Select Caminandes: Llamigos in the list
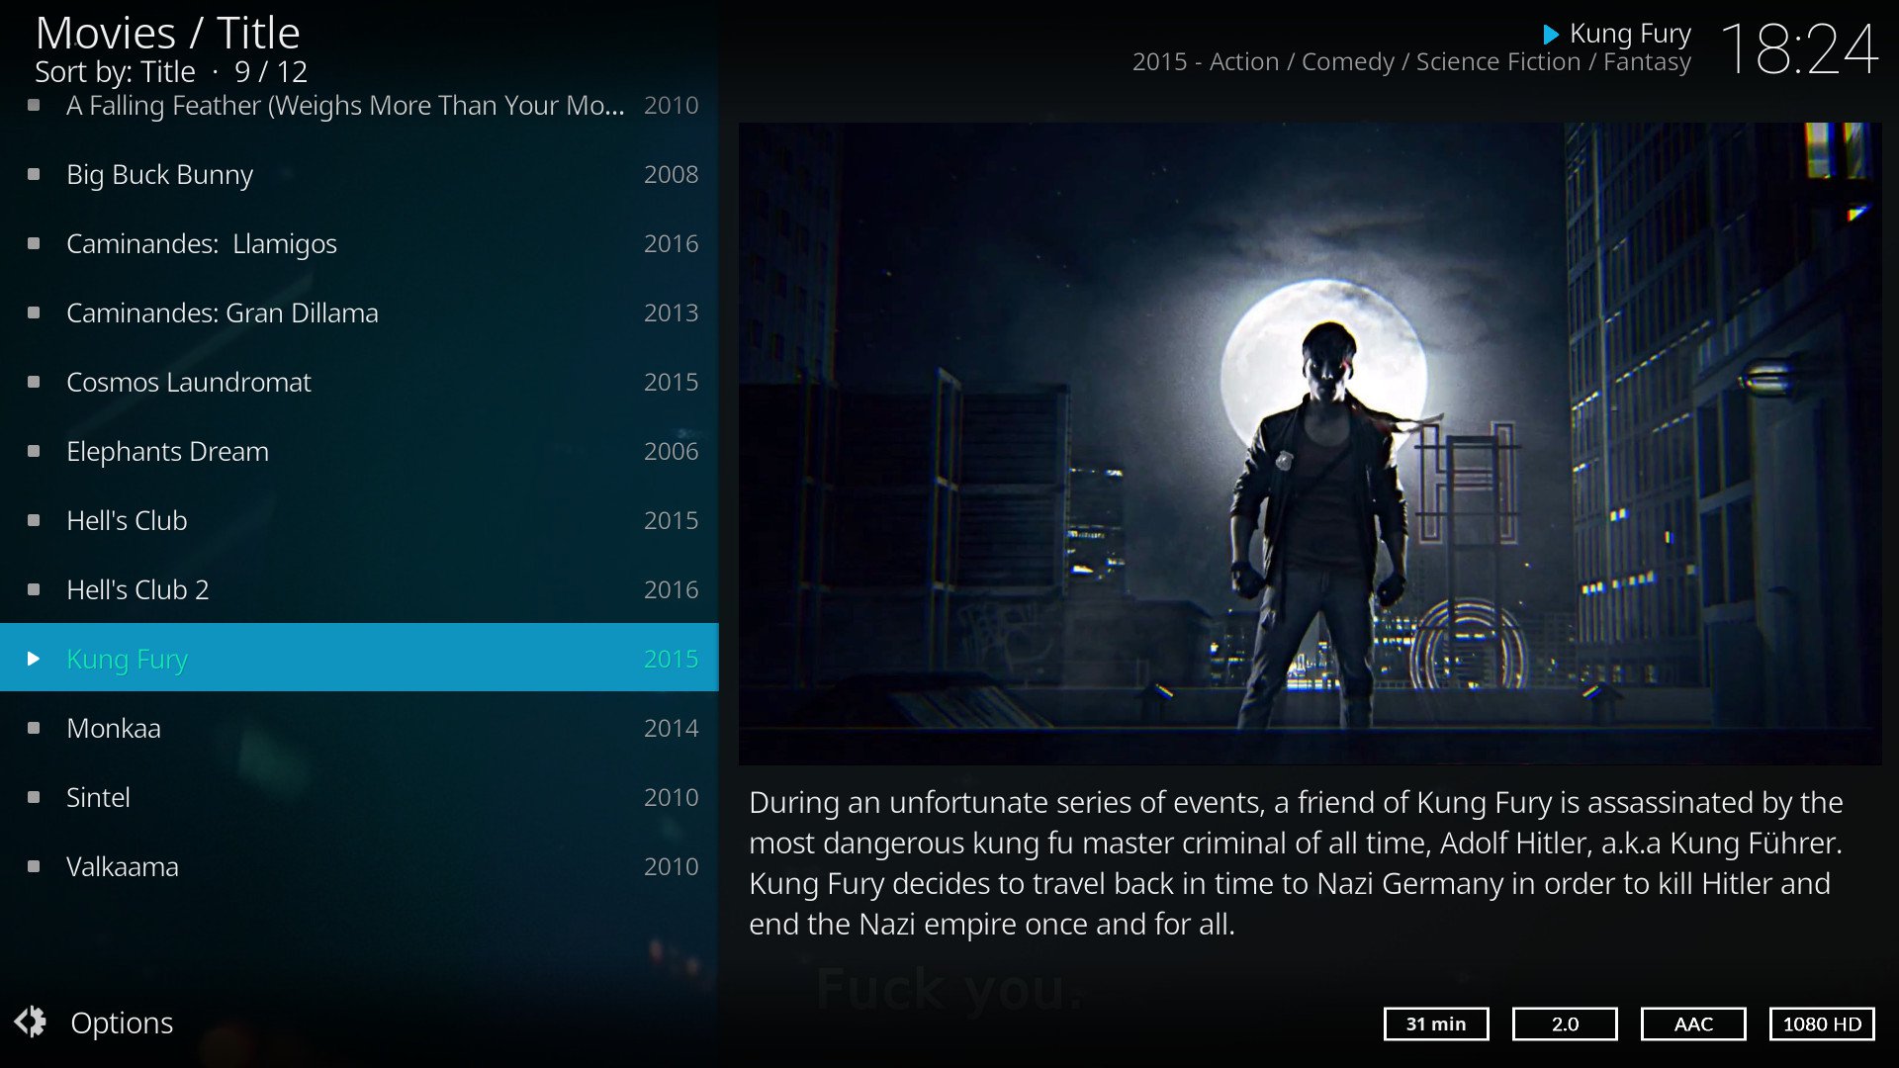The image size is (1899, 1068). pos(359,243)
